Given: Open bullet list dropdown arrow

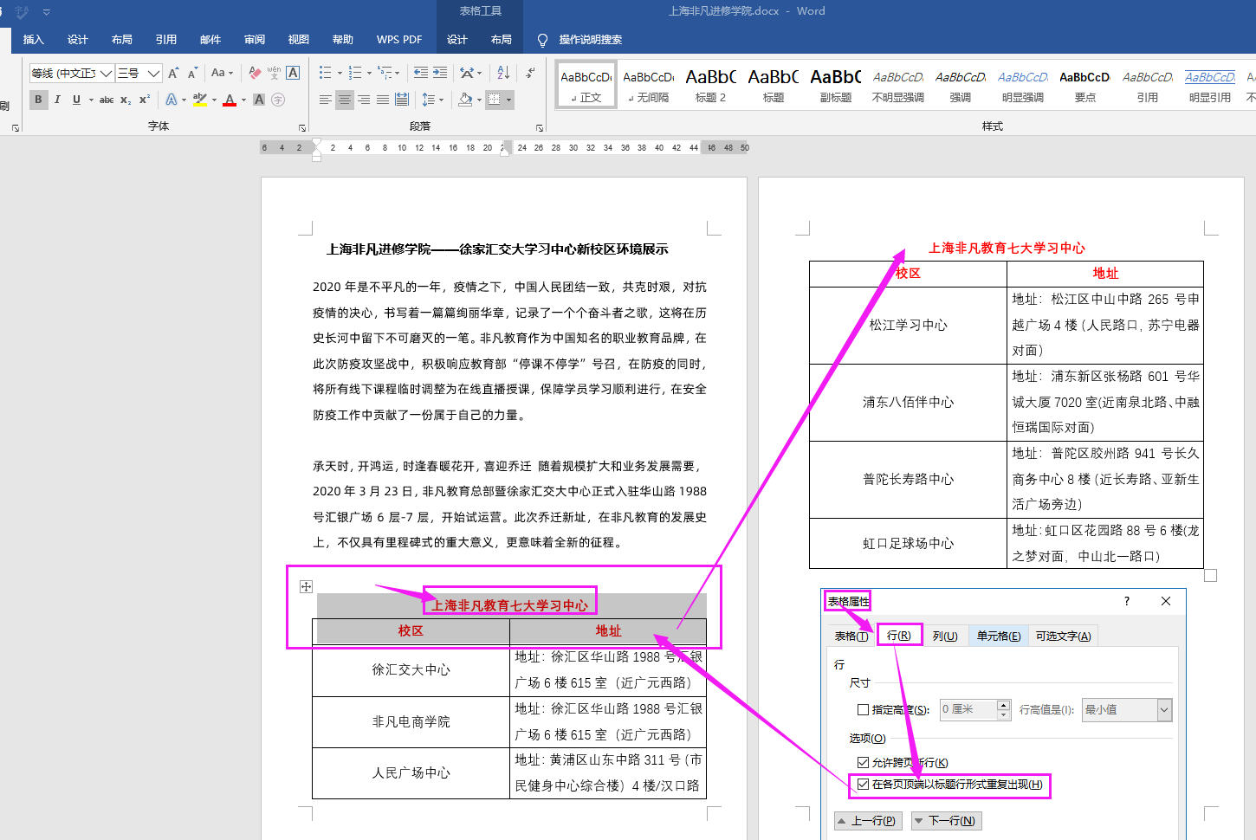Looking at the screenshot, I should pyautogui.click(x=340, y=73).
